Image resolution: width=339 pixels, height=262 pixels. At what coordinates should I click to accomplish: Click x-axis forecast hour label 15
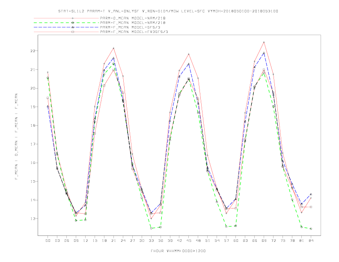point(95,241)
